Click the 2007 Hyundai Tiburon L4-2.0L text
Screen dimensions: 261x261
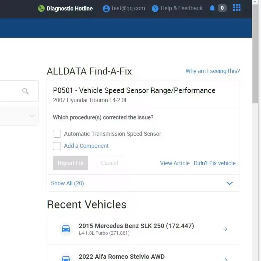point(90,100)
